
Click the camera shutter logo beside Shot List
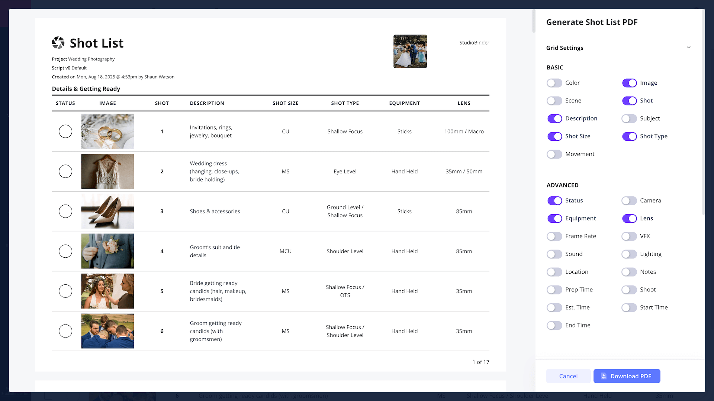click(x=58, y=43)
